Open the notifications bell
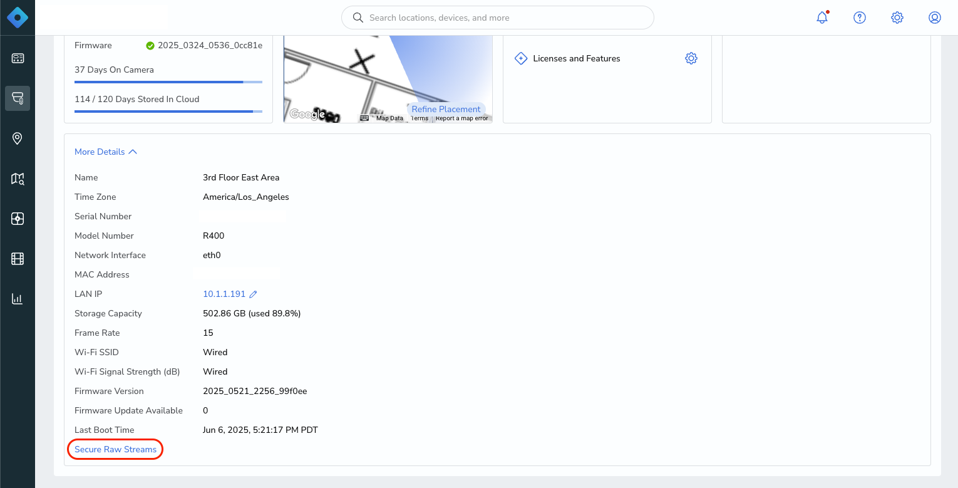This screenshot has height=488, width=958. click(x=822, y=18)
